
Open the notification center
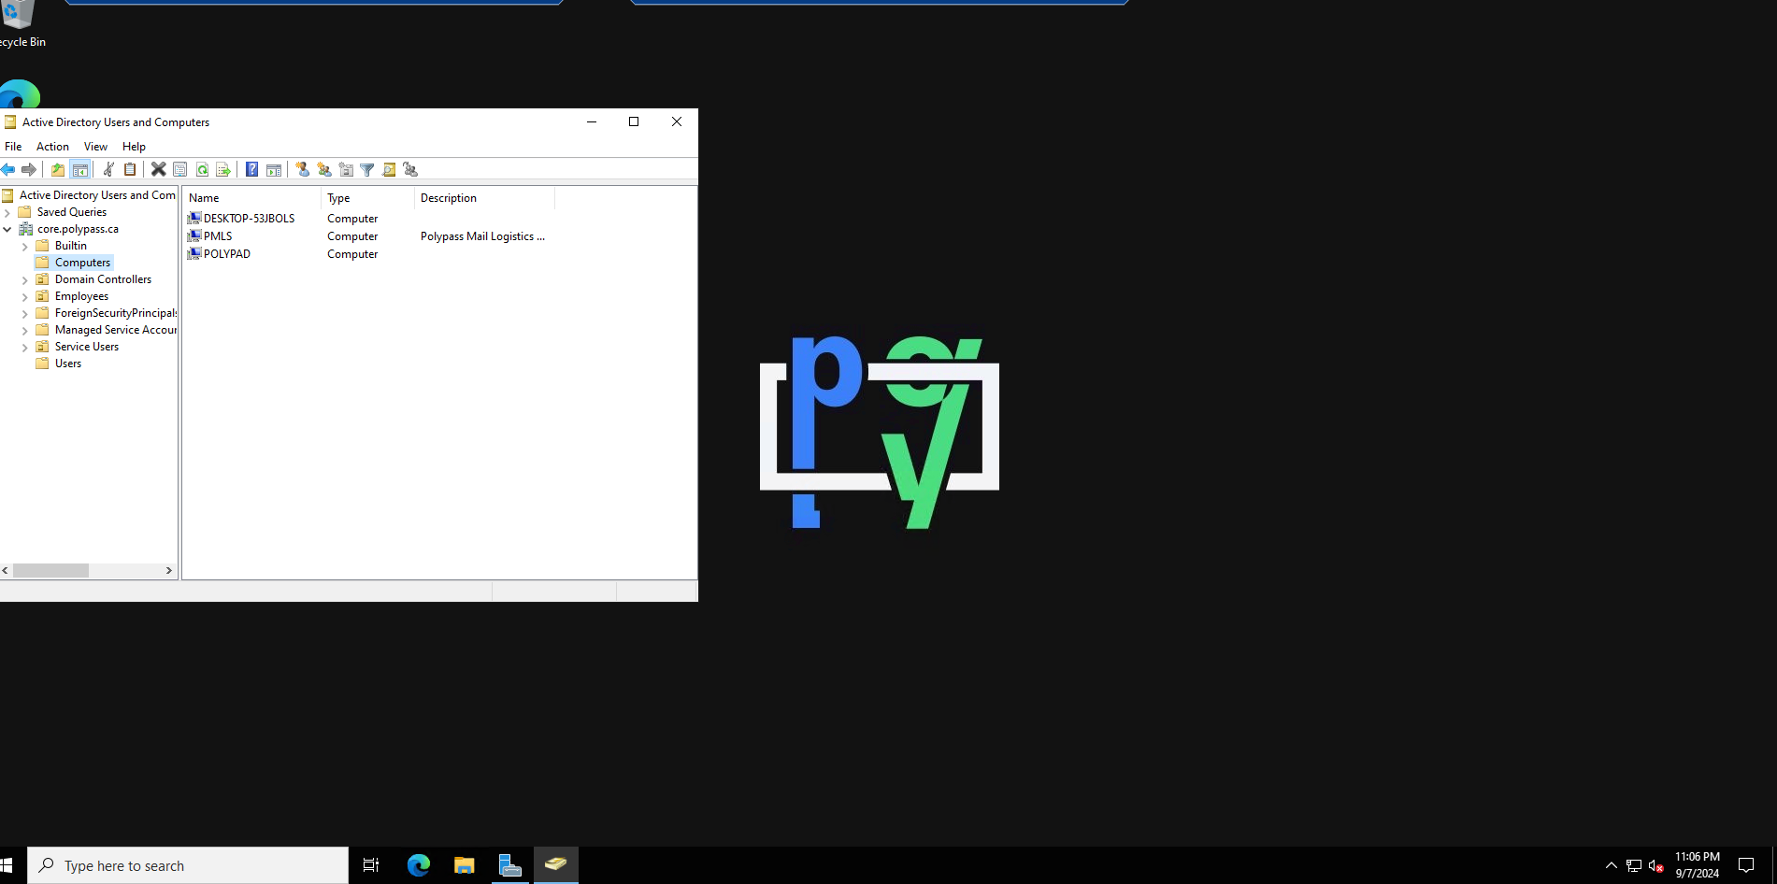tap(1746, 865)
